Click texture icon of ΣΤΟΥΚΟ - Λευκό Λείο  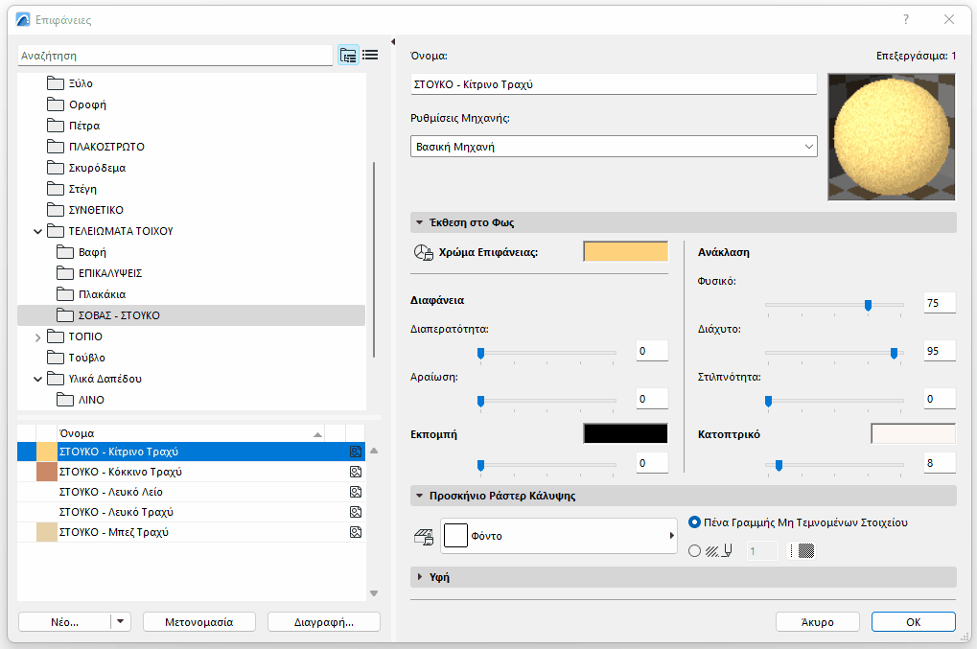click(x=355, y=492)
